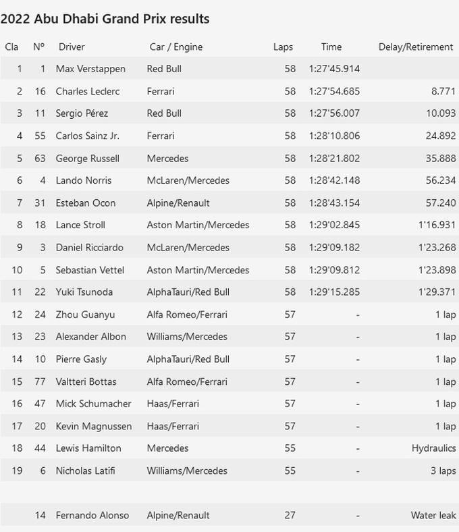The width and height of the screenshot is (459, 532).
Task: Open Charles Leclerc's driver entry
Action: 88,91
